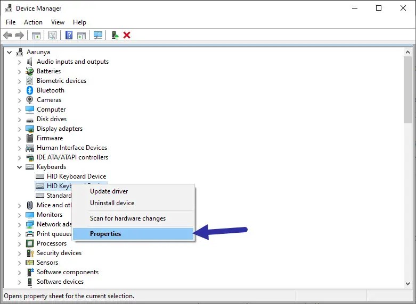
Task: Click the Cameras webcam icon
Action: [x=30, y=100]
